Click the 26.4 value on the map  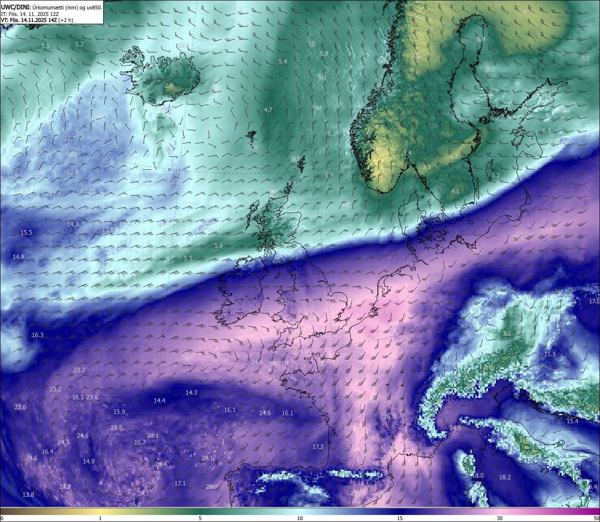161,464
